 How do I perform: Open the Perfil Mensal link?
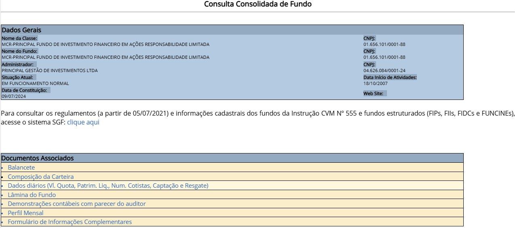tap(25, 213)
